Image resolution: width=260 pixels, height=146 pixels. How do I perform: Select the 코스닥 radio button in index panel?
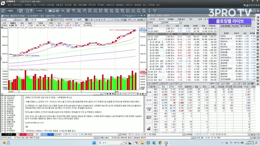coord(160,19)
